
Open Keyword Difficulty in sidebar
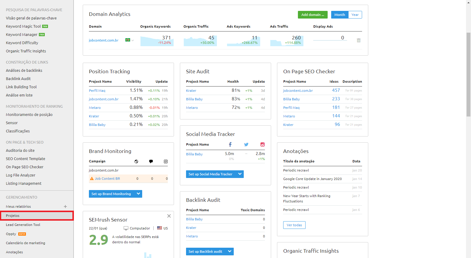click(x=22, y=43)
